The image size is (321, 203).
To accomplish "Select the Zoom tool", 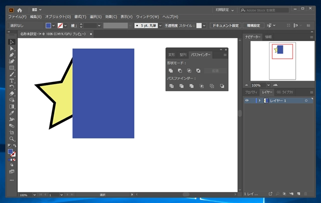I will point(12,138).
